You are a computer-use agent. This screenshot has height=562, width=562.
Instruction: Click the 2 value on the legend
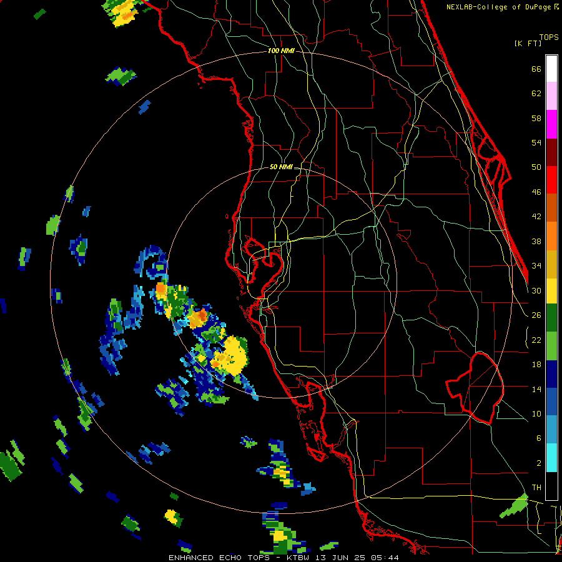click(x=539, y=463)
